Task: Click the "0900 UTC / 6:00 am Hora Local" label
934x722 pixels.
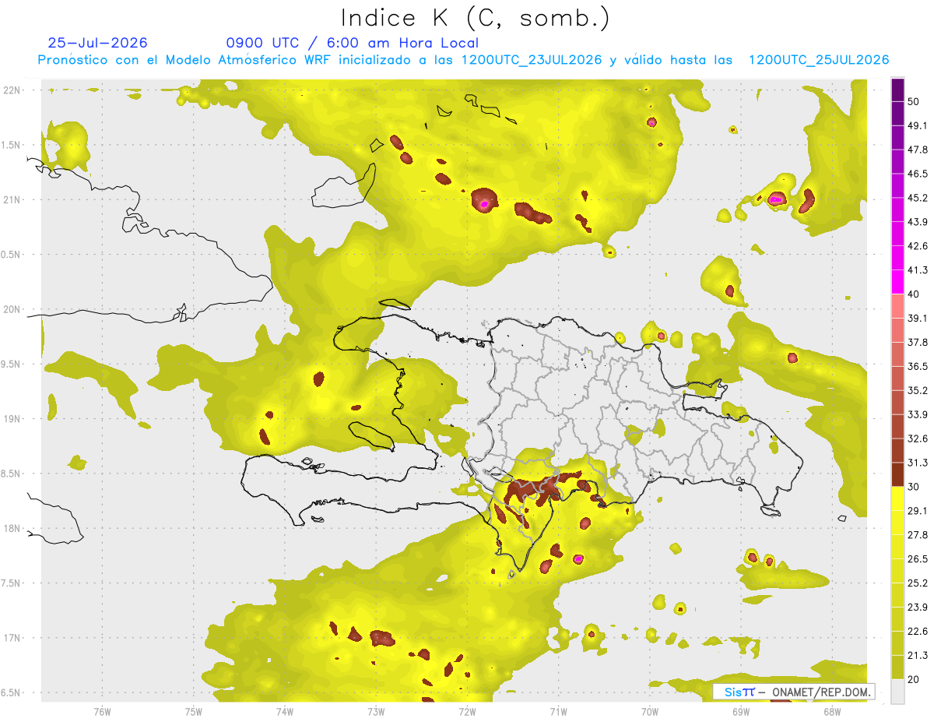Action: 353,43
